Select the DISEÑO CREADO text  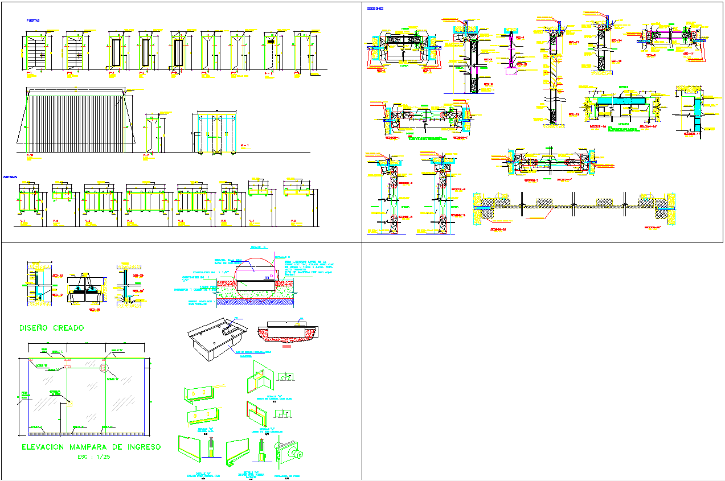(51, 328)
